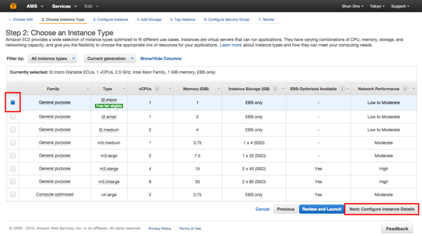422x236 pixels.
Task: Open the Shun Ono account menu
Action: tap(352, 6)
